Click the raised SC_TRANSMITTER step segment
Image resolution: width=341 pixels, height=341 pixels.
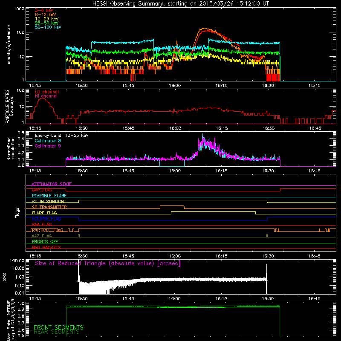click(172, 206)
